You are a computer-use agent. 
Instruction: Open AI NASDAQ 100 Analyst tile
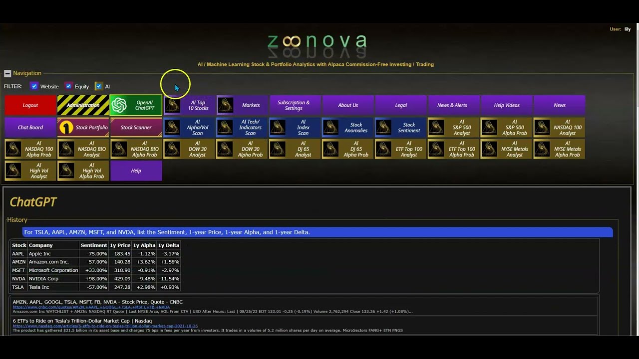[x=560, y=127]
